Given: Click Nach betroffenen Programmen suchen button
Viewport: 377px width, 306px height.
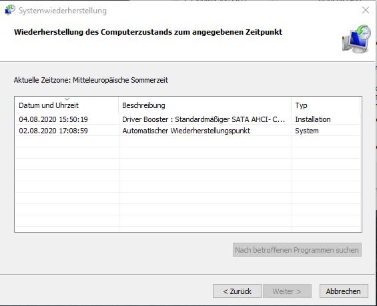Looking at the screenshot, I should [x=297, y=250].
